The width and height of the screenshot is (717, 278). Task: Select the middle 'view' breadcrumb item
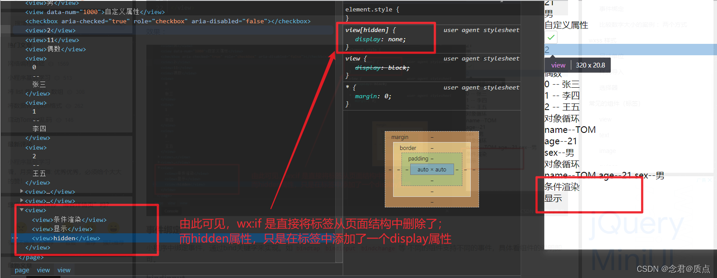click(x=43, y=270)
